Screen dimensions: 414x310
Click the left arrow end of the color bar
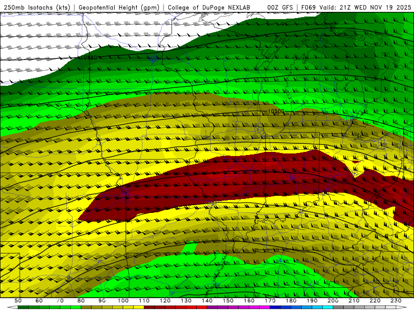pyautogui.click(x=12, y=307)
